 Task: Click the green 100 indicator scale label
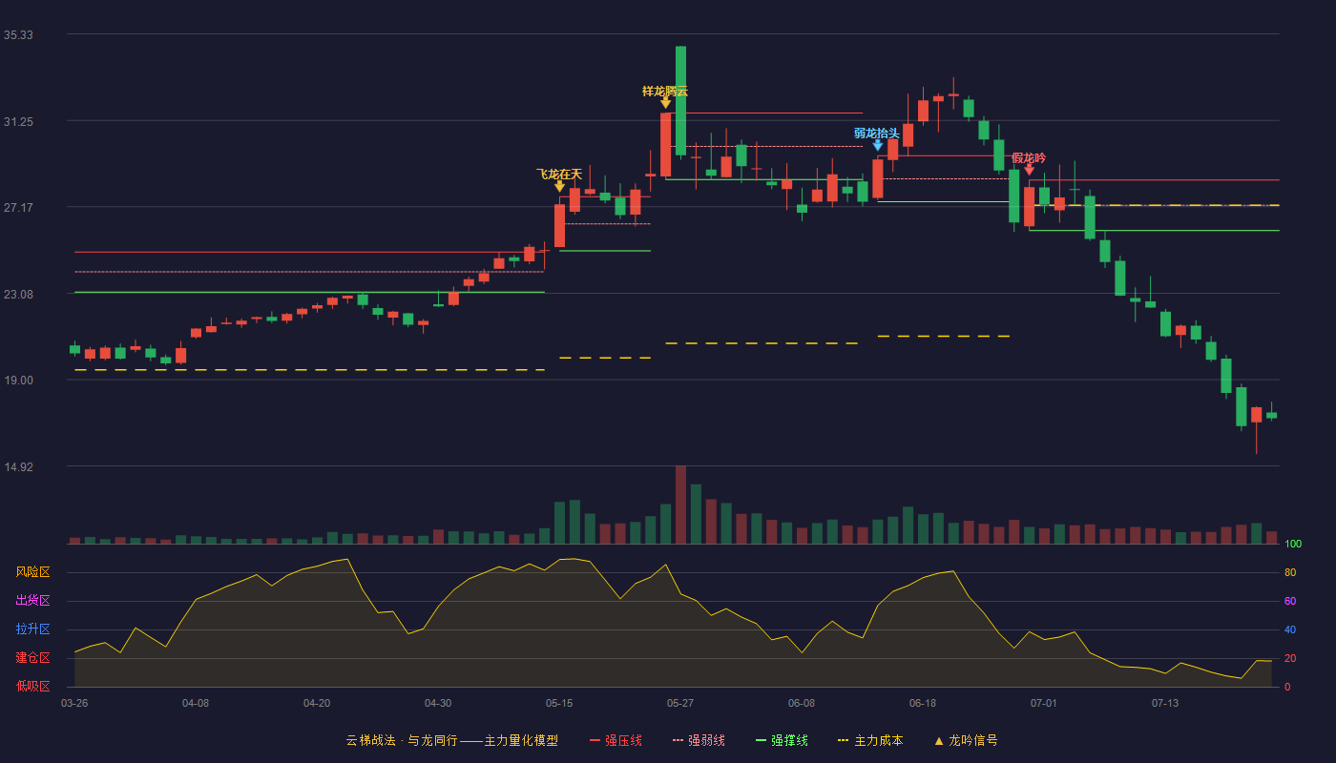point(1293,544)
